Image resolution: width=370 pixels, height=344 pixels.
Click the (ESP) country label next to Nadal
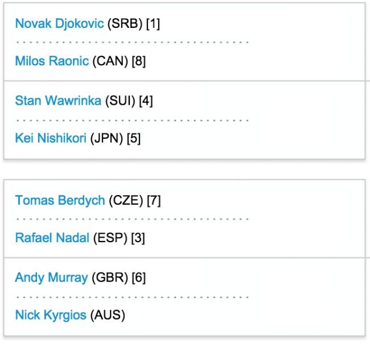[x=110, y=238]
